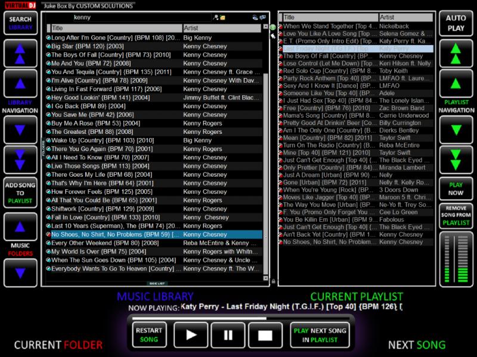Sort playlist by the Artist column header
The height and width of the screenshot is (357, 477).
pos(406,17)
